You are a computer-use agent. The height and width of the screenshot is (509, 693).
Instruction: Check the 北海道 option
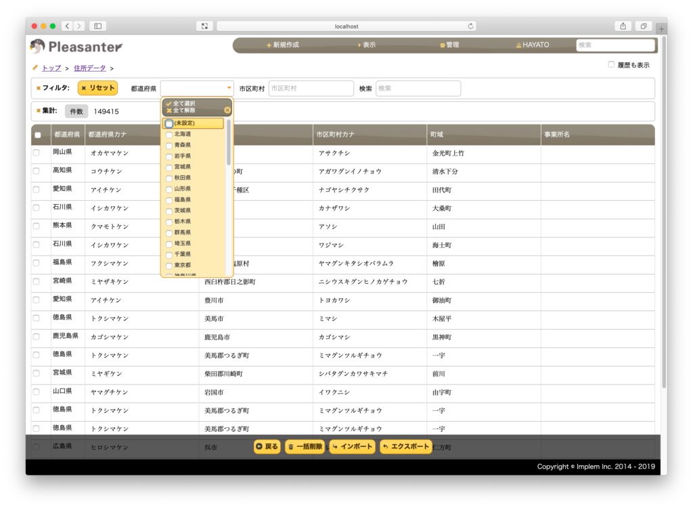(x=169, y=135)
